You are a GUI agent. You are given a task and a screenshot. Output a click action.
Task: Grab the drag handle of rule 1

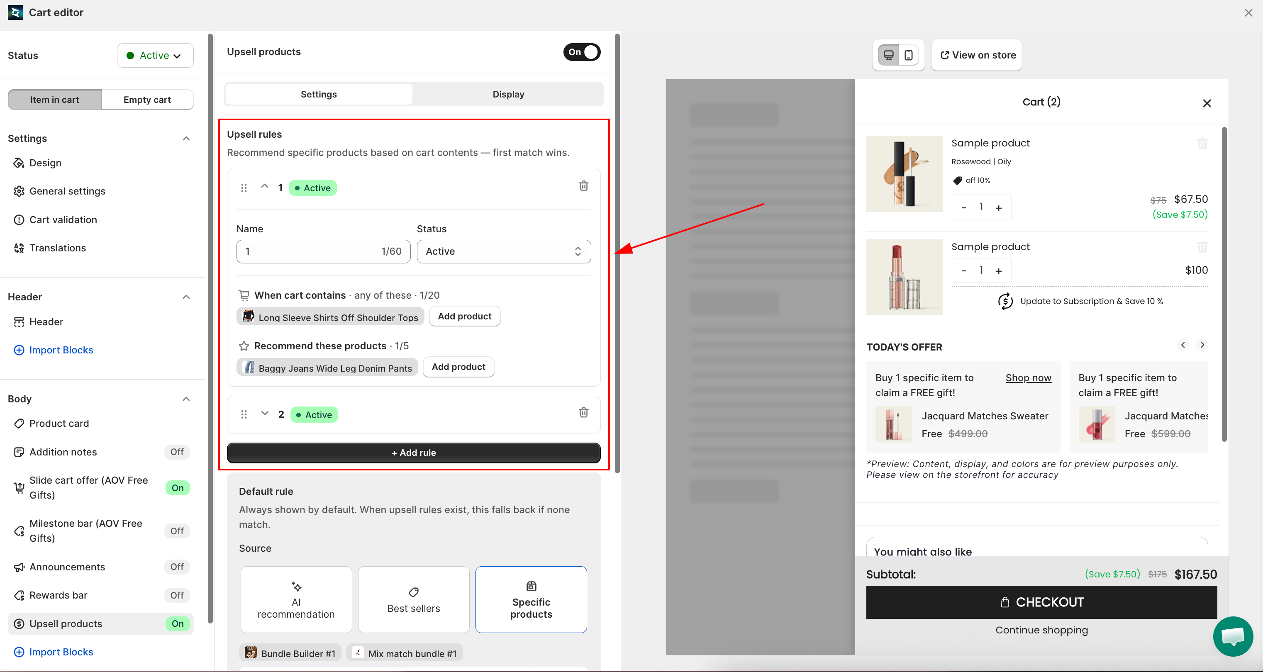point(244,188)
